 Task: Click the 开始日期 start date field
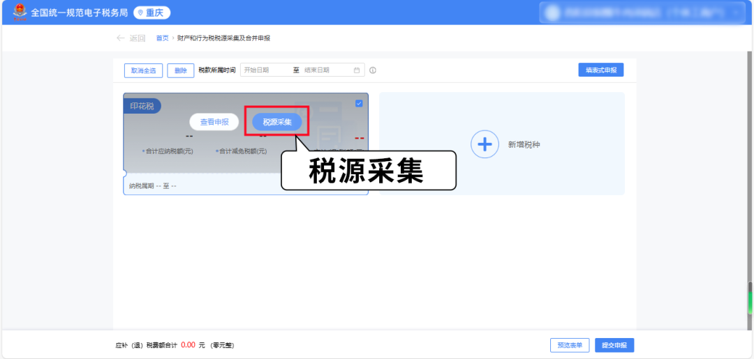pos(265,70)
